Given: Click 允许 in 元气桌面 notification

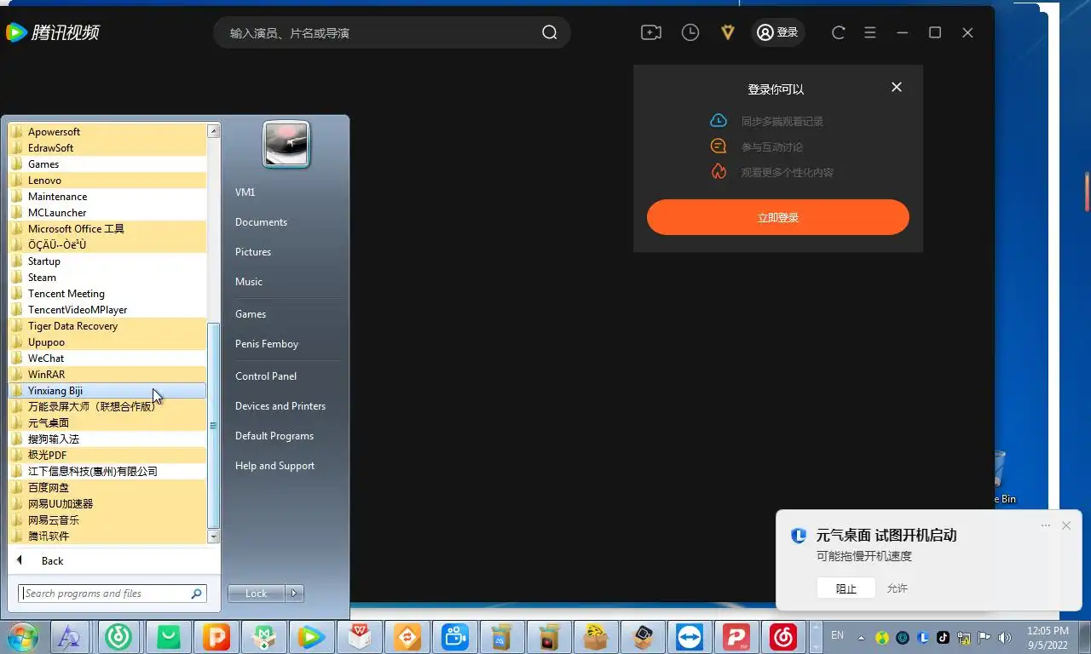Looking at the screenshot, I should coord(898,588).
